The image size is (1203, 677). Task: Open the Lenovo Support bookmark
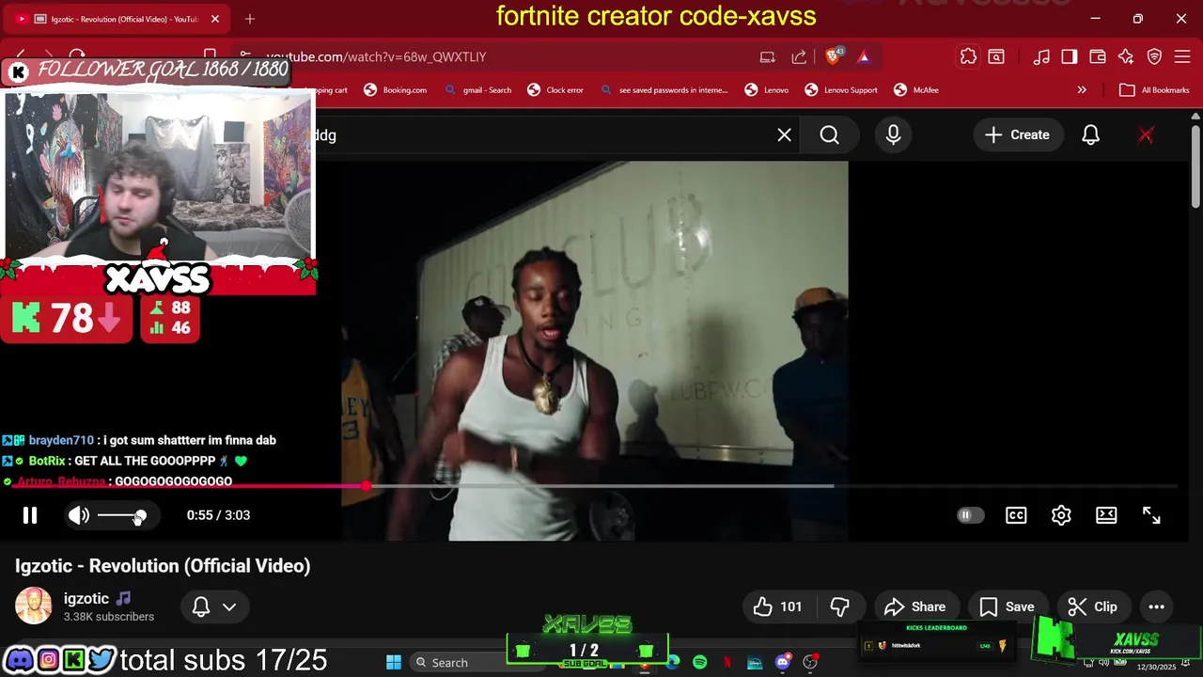coord(841,90)
